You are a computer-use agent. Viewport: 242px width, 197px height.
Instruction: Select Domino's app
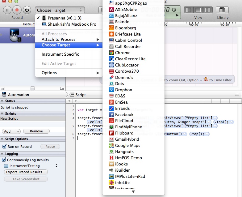133,77
